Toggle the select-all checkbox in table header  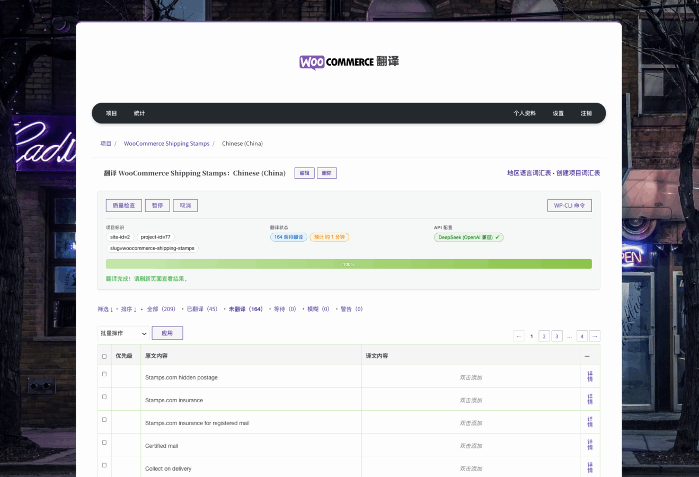[x=104, y=356]
